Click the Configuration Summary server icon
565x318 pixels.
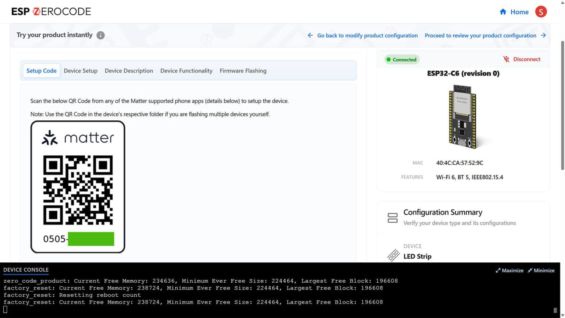click(x=392, y=218)
